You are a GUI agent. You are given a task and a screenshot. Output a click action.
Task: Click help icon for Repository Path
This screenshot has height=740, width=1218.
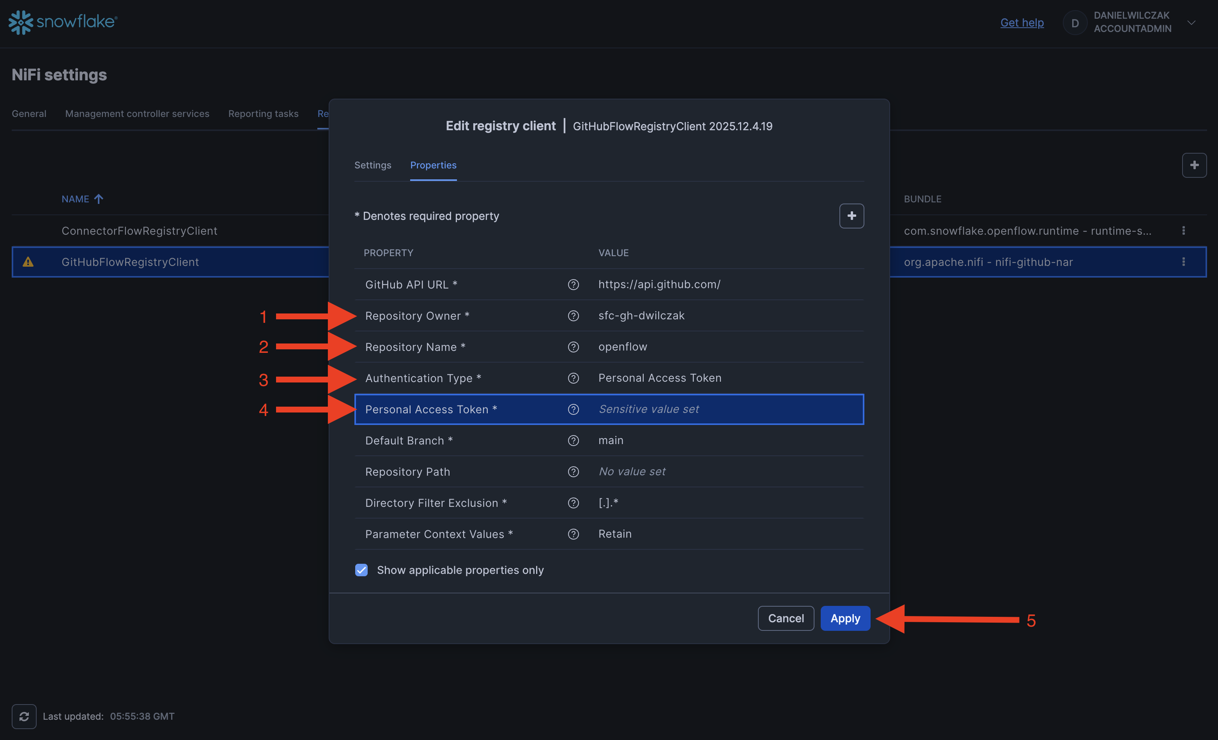pos(573,472)
